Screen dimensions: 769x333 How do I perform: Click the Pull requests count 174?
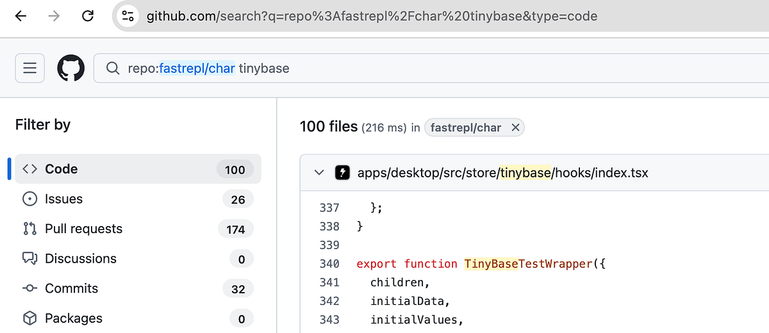(236, 229)
